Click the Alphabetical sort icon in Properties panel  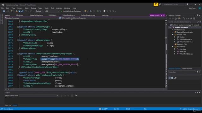click(172, 78)
